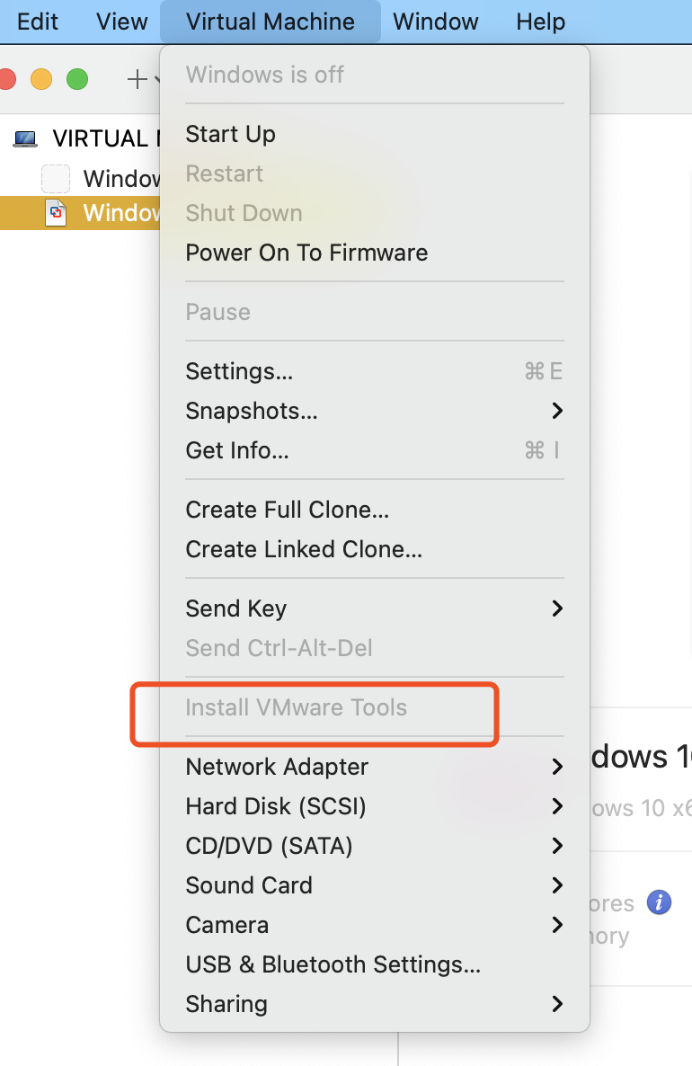
Task: Open USB & Bluetooth Settings
Action: pos(333,964)
